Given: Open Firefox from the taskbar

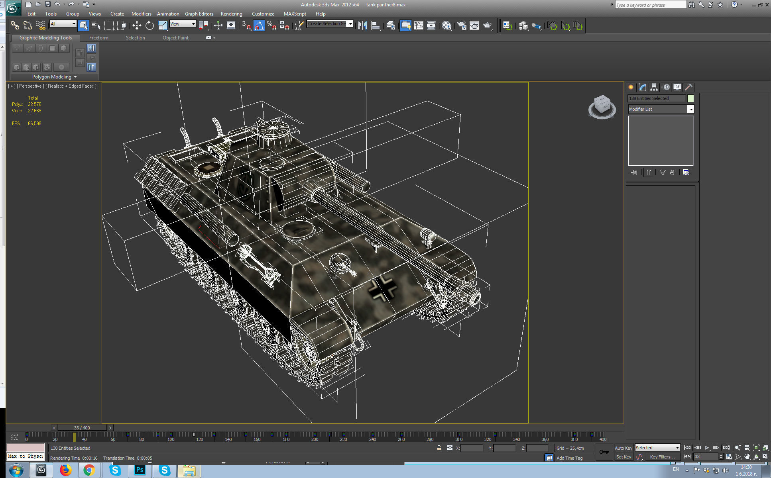Looking at the screenshot, I should 66,470.
